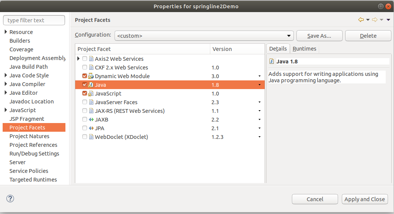Click the WebDoclet facet document icon
Image resolution: width=394 pixels, height=214 pixels.
pos(91,137)
